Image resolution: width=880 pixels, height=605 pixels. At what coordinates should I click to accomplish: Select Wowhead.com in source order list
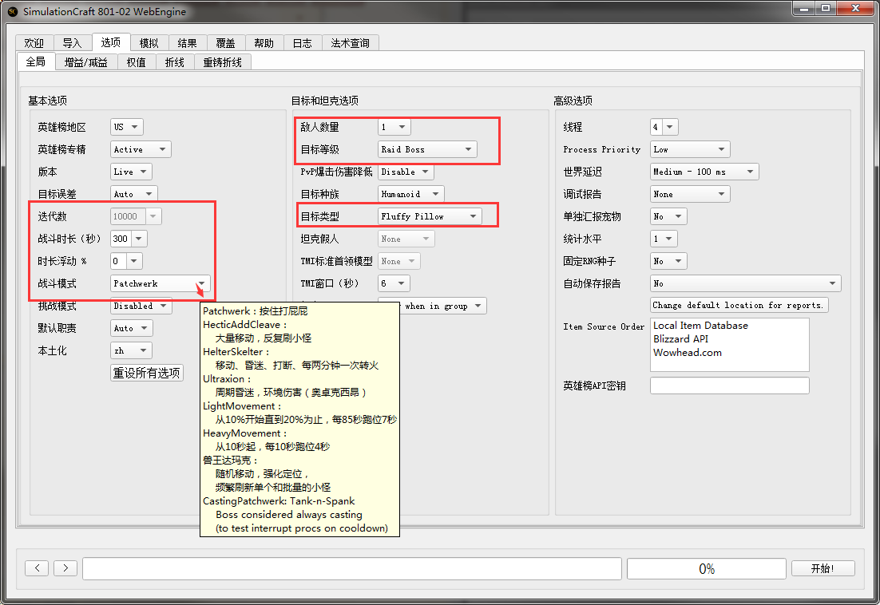tap(688, 352)
